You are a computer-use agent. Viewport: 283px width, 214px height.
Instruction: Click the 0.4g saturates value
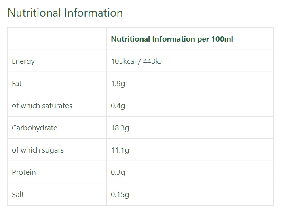(118, 106)
